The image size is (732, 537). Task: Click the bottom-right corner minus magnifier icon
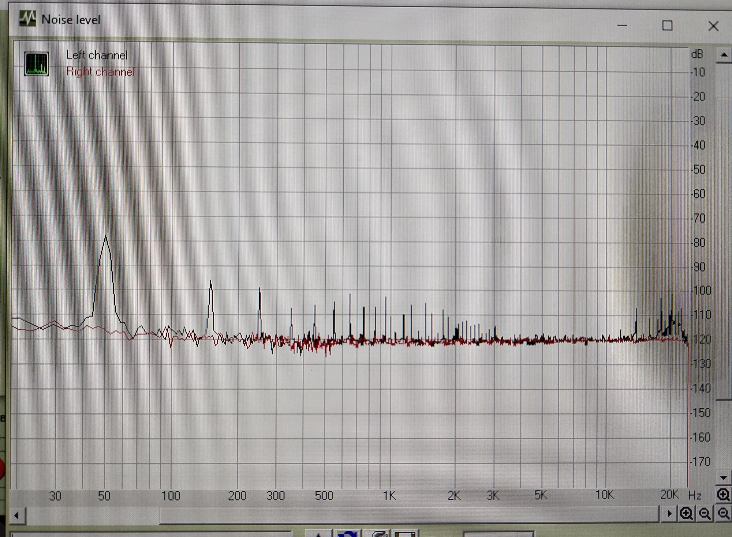click(723, 514)
